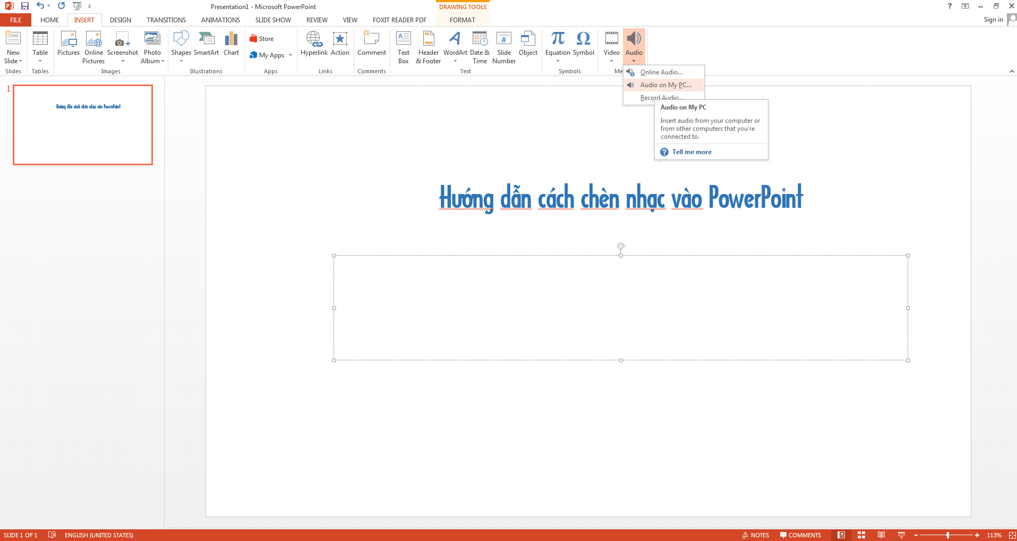Customize Quick Access Toolbar dropdown
Image resolution: width=1017 pixels, height=541 pixels.
(89, 6)
